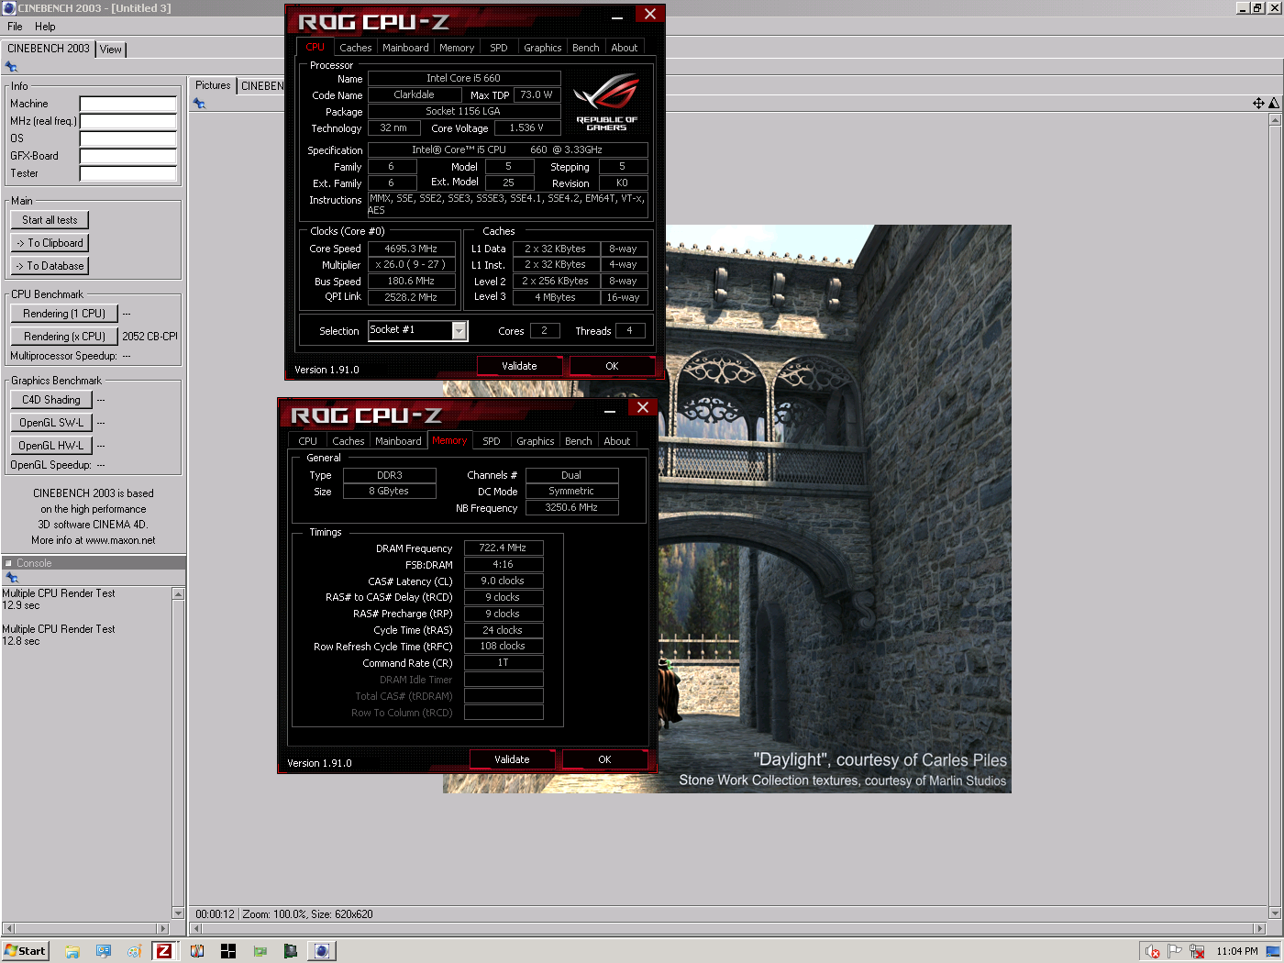The height and width of the screenshot is (963, 1284).
Task: Click the muted volume tray icon
Action: (x=1154, y=951)
